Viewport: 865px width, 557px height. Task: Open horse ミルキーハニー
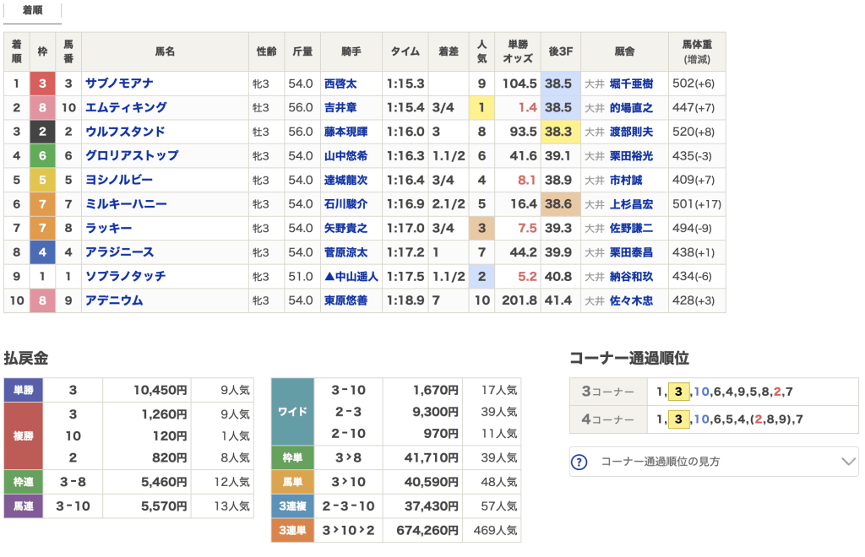pos(126,204)
